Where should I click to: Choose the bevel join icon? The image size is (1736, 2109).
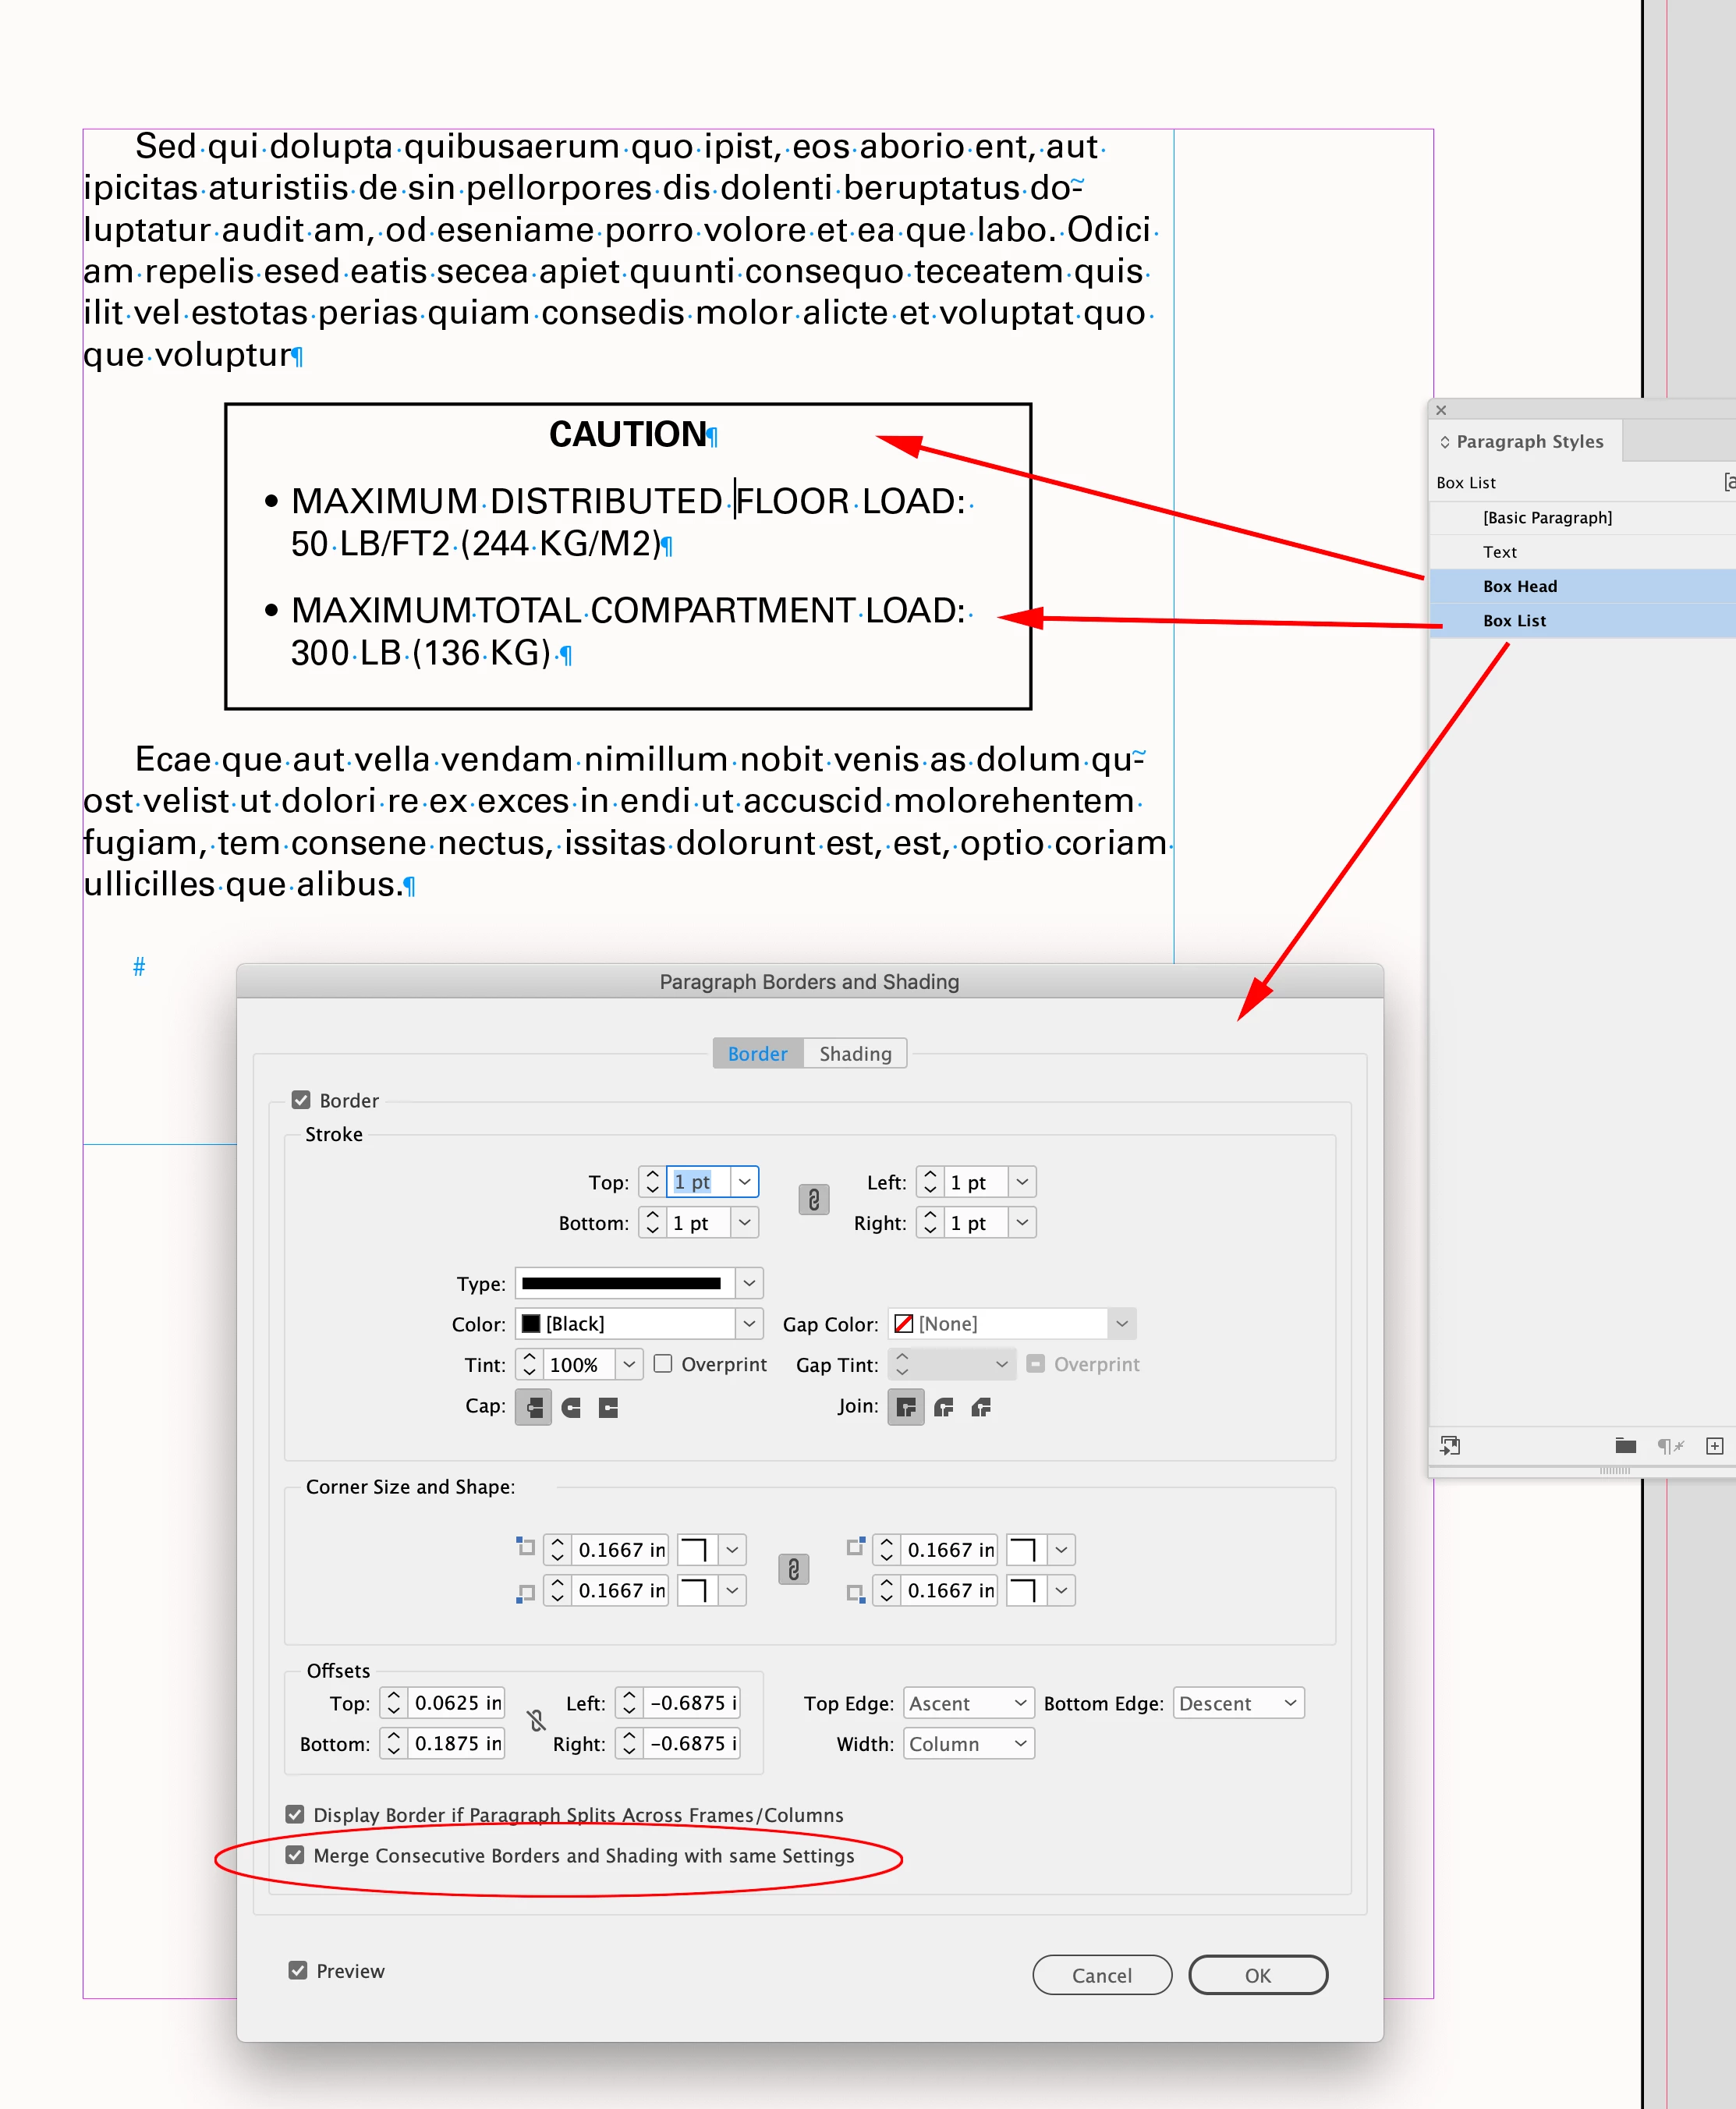[x=981, y=1408]
